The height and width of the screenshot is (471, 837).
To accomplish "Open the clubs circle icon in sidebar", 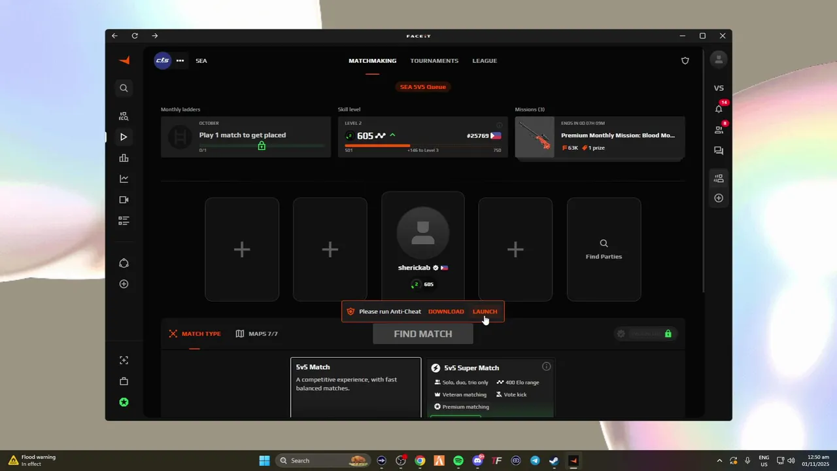I will [x=124, y=263].
